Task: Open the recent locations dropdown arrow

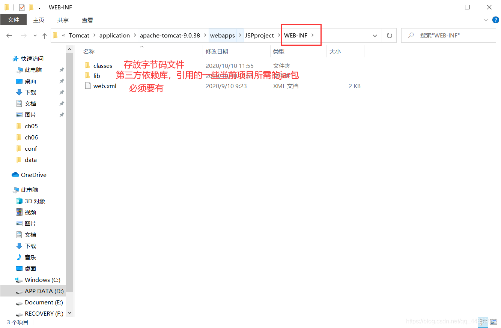Action: click(35, 36)
